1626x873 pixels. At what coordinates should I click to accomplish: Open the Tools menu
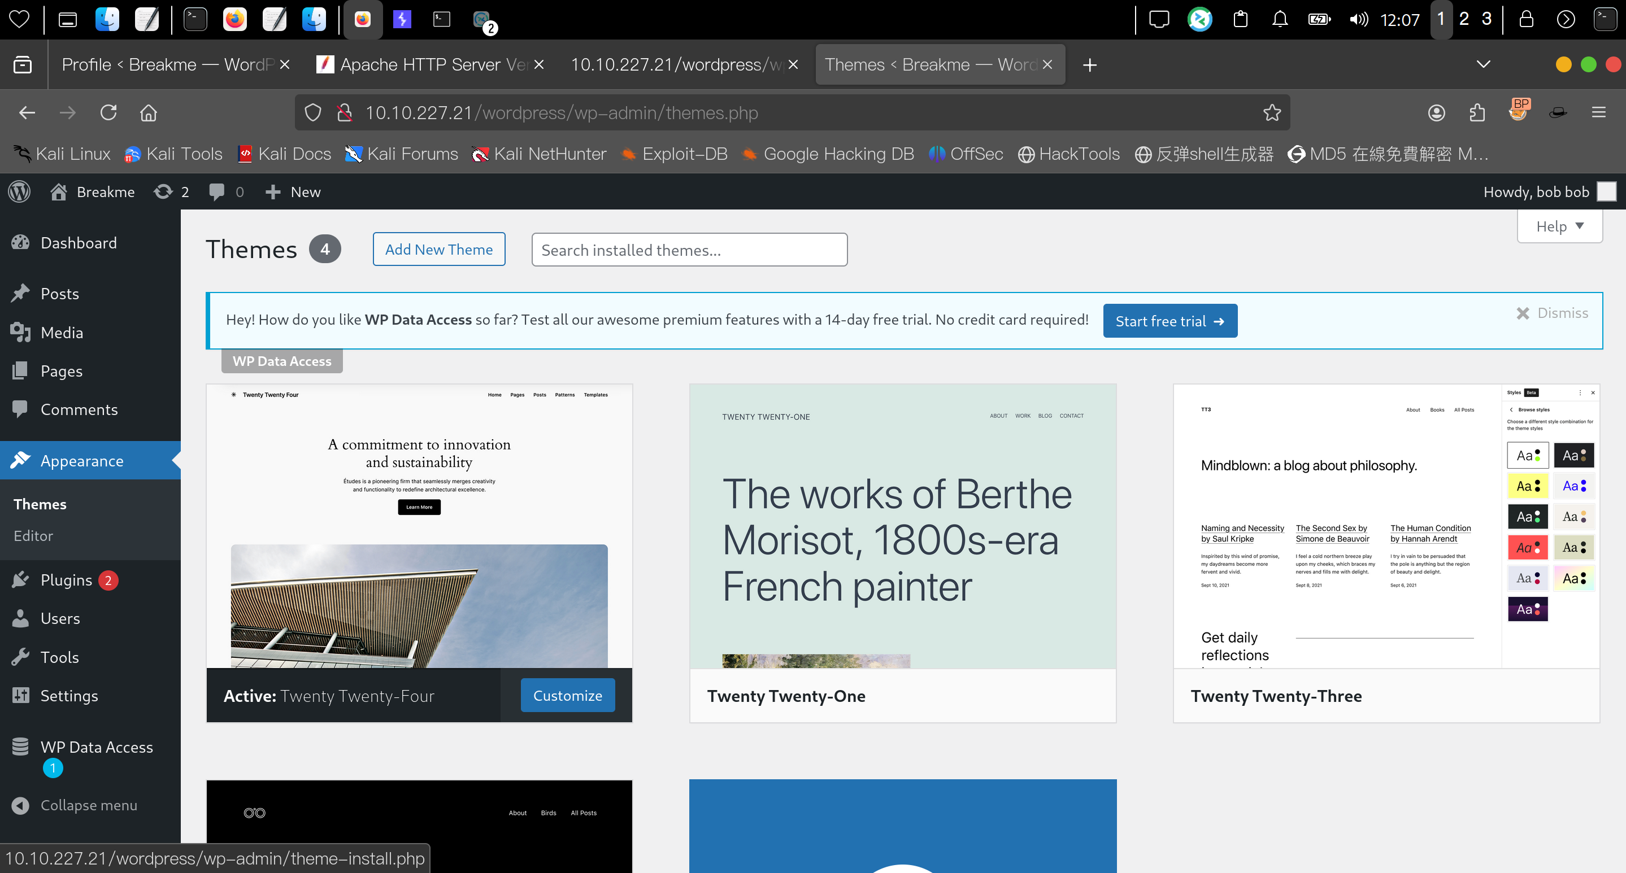[x=59, y=657]
